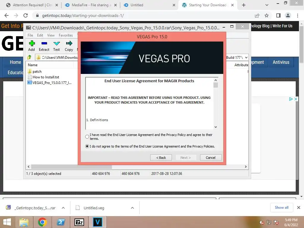This screenshot has height=228, width=304.
Task: Click the Action Center flag icon
Action: [276, 222]
